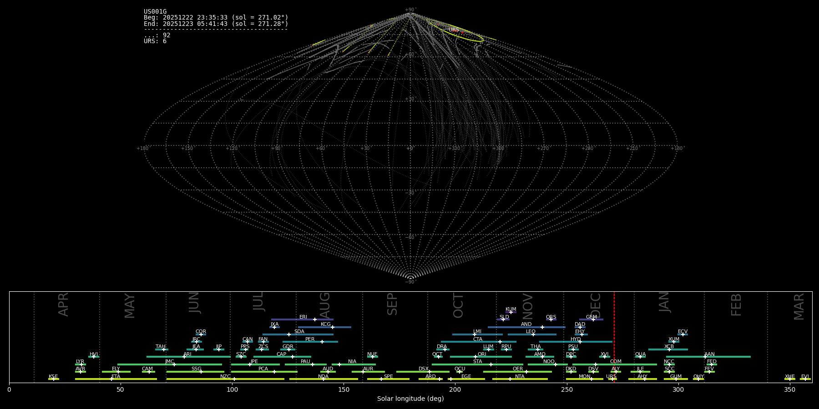Image resolution: width=819 pixels, height=409 pixels.
Task: Click the XHE shower label
Action: tap(789, 377)
